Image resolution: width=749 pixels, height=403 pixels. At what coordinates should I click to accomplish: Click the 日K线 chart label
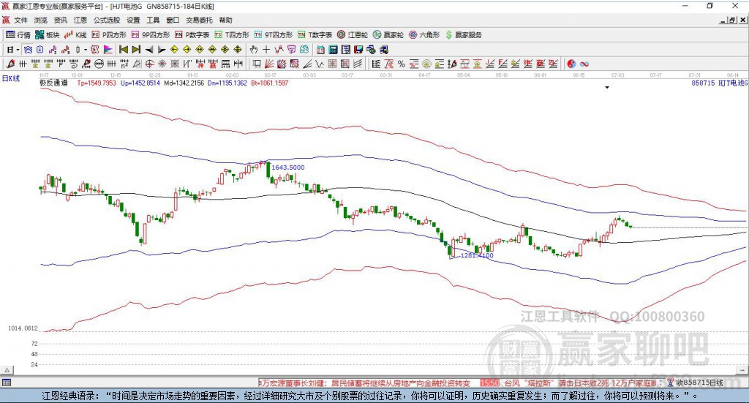[x=11, y=78]
